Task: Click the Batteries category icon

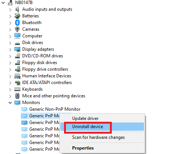Action: 17,16
